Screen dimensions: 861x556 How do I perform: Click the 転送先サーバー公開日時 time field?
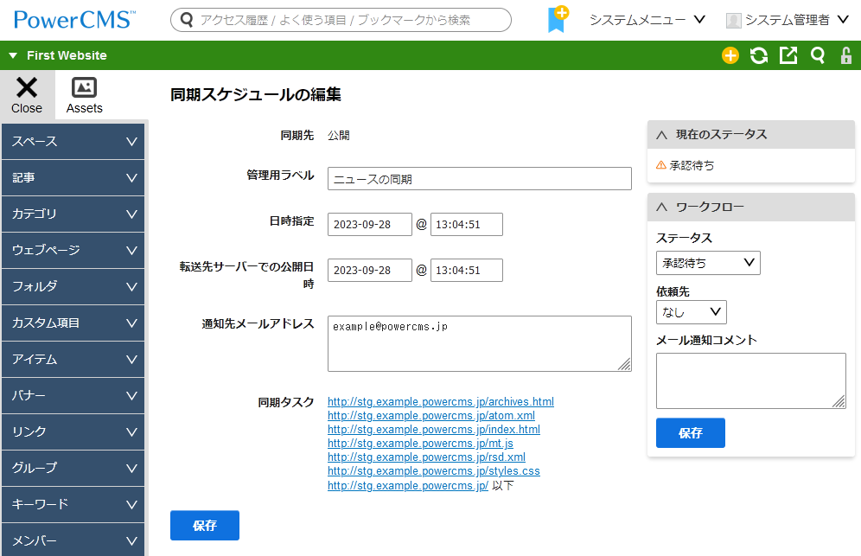pos(466,271)
